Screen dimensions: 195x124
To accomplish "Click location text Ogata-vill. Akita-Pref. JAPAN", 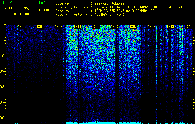I will click(122, 7).
